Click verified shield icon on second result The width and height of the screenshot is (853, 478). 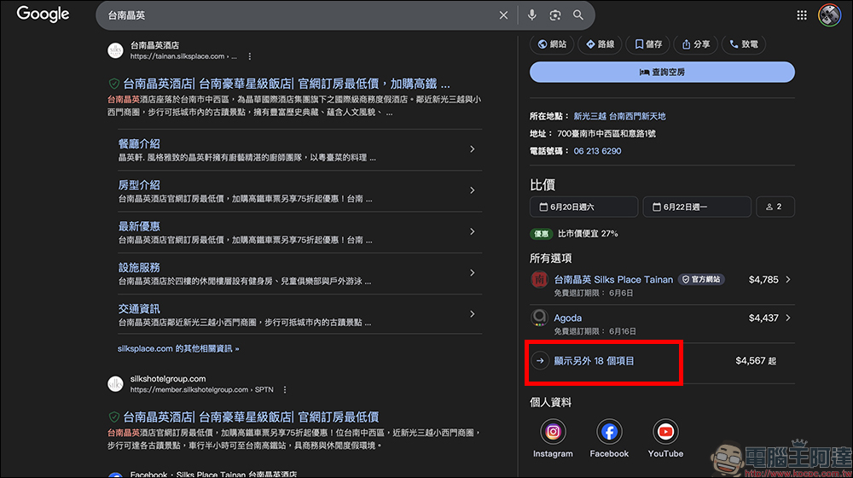pyautogui.click(x=113, y=417)
